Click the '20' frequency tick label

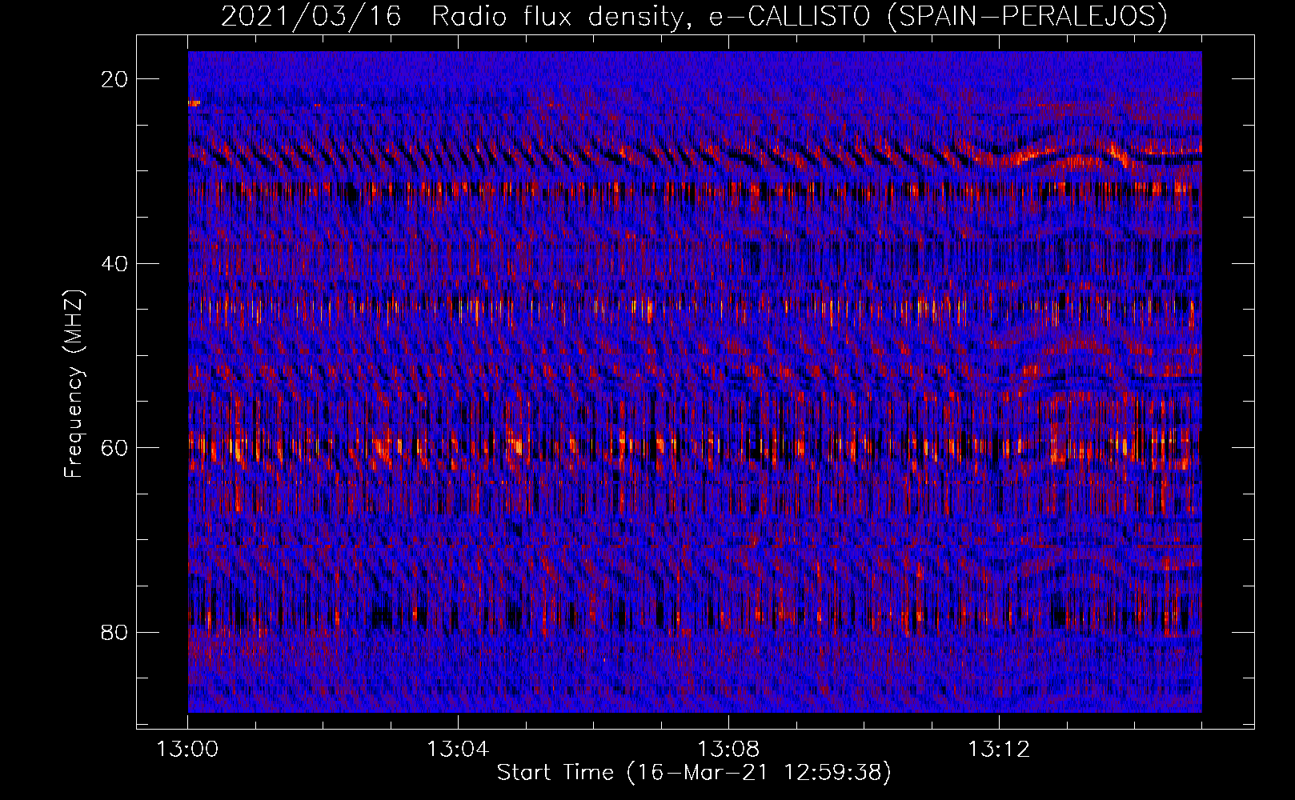pyautogui.click(x=115, y=79)
